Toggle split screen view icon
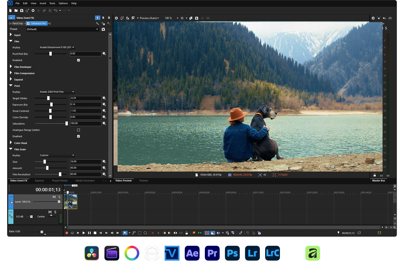This screenshot has width=404, height=265. [133, 18]
